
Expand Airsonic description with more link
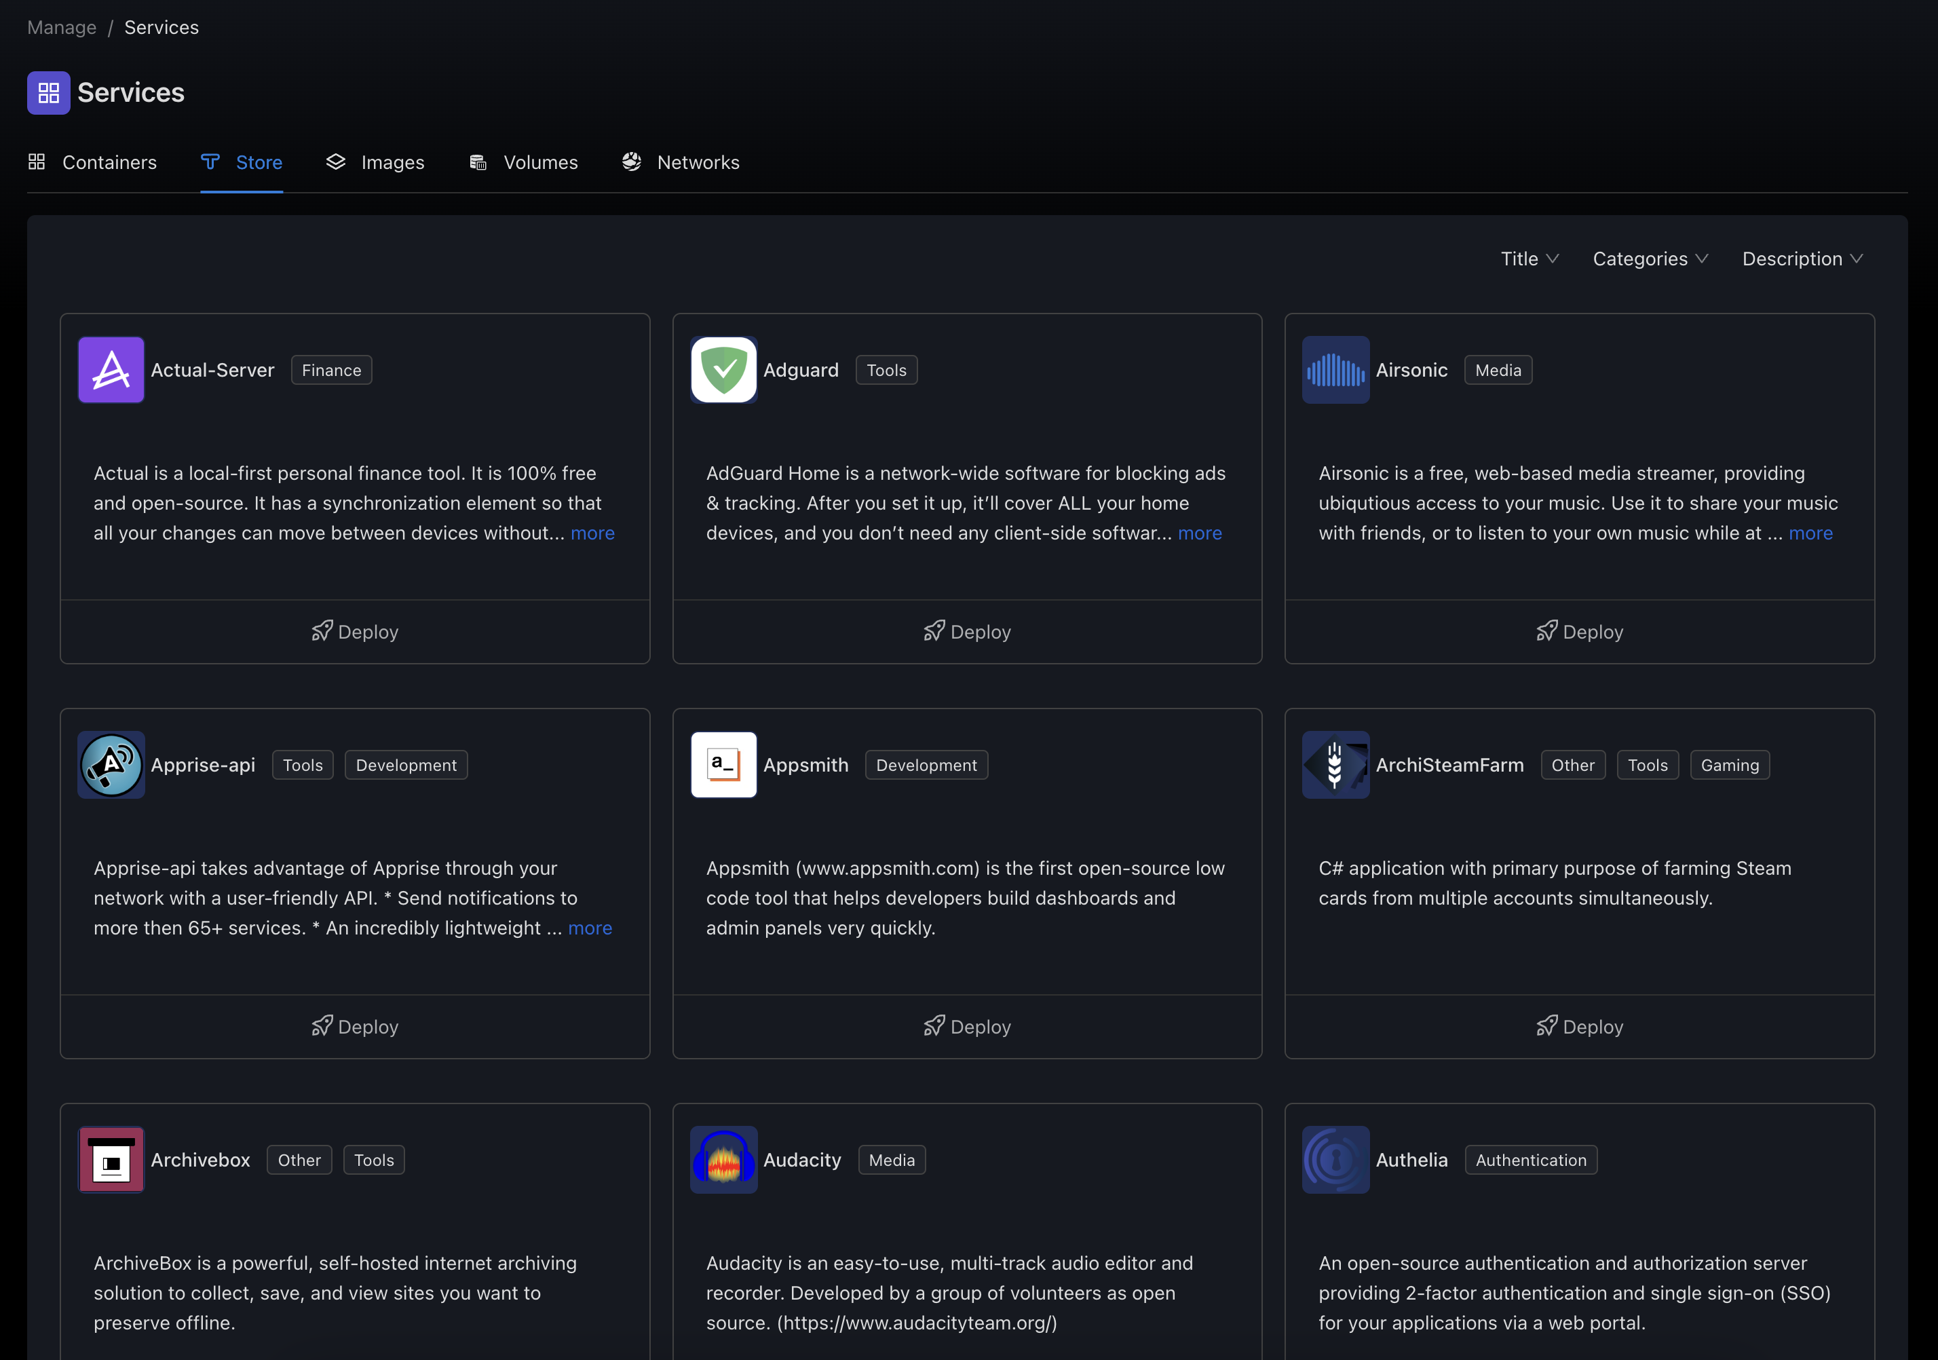(x=1810, y=533)
